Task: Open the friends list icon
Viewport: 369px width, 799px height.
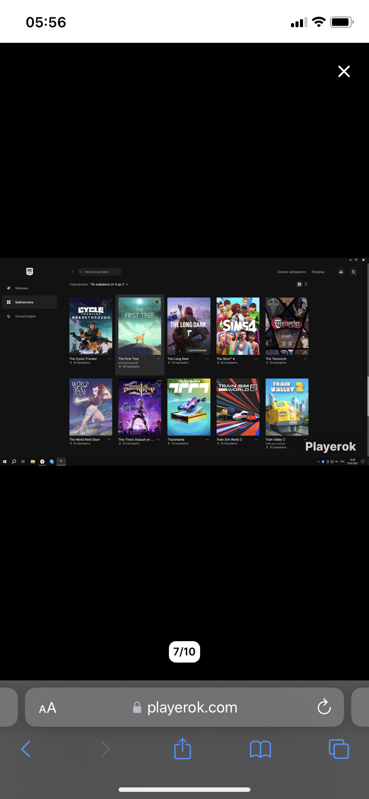Action: tap(341, 272)
